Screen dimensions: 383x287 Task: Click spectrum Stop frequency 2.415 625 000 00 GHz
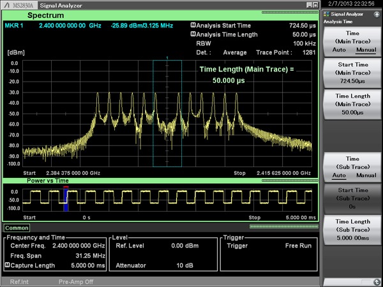(283, 173)
